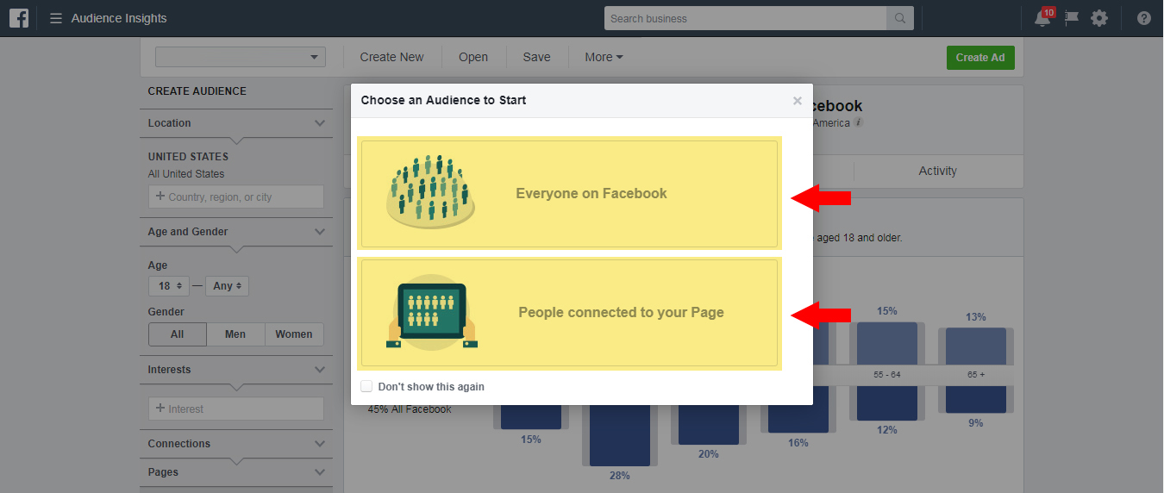Click the 65 + age bar
1164x493 pixels.
coord(976,346)
